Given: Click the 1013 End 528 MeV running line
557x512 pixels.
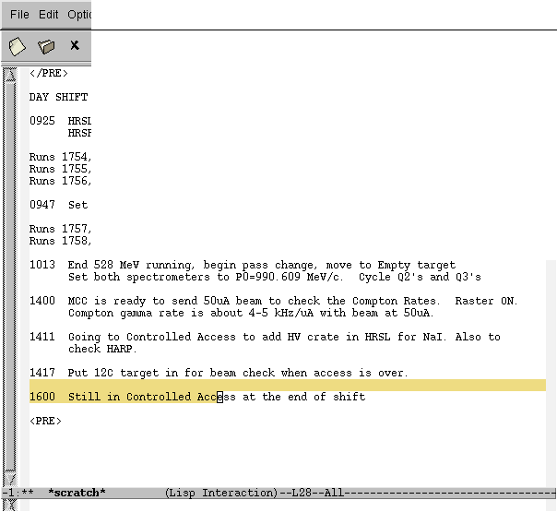Looking at the screenshot, I should tap(243, 265).
